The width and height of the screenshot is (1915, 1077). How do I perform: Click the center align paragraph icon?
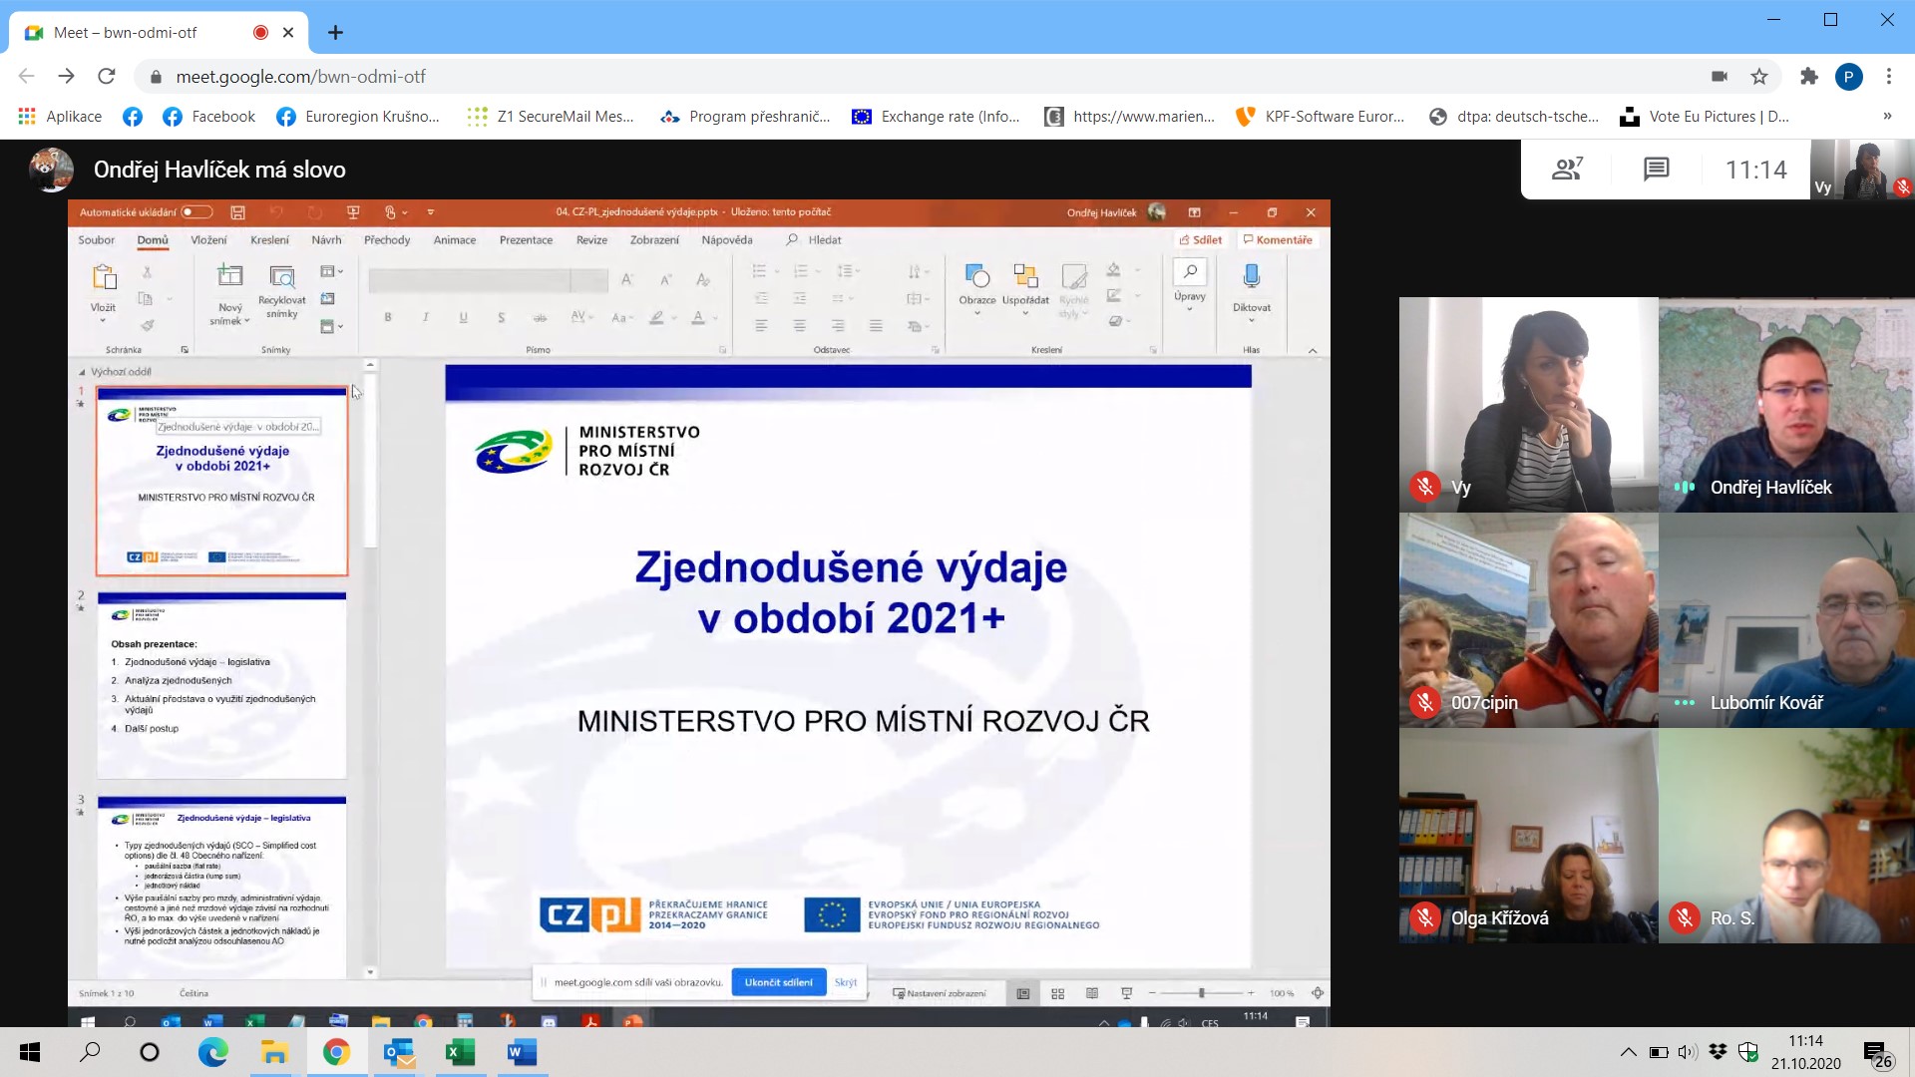click(x=799, y=326)
